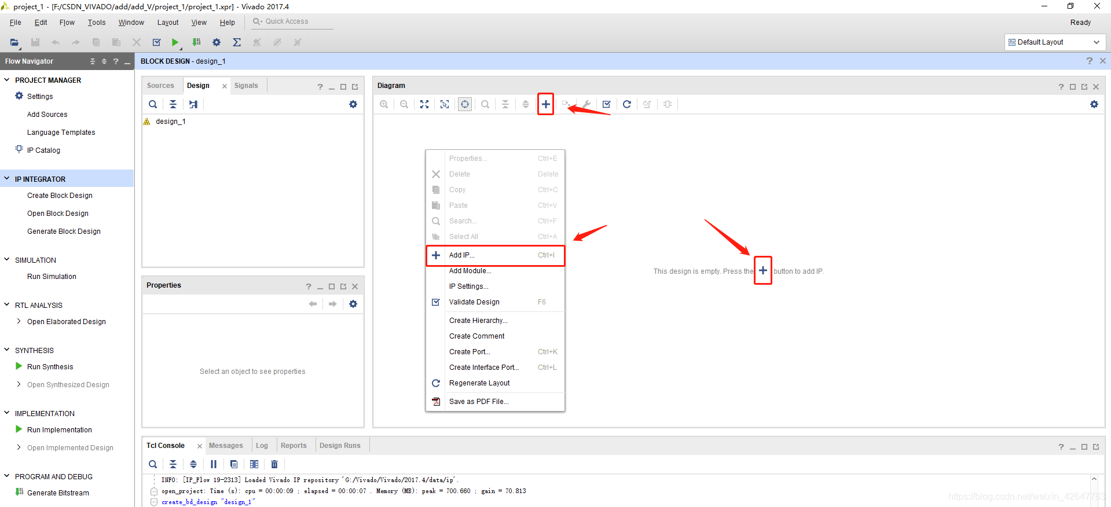1111x507 pixels.
Task: Open the File menu
Action: (16, 23)
